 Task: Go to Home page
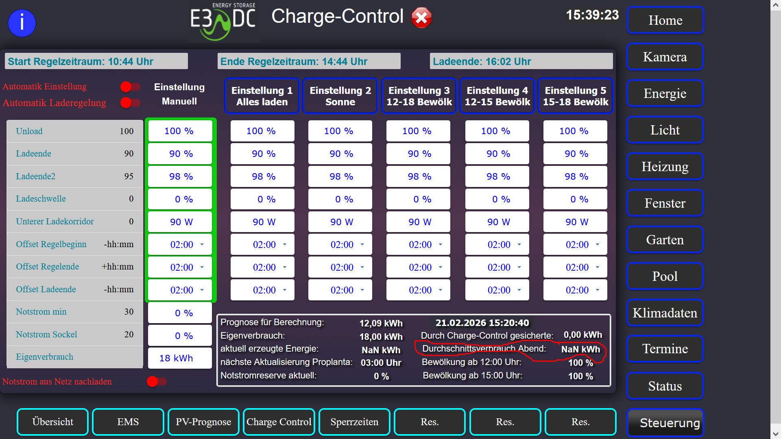click(665, 20)
